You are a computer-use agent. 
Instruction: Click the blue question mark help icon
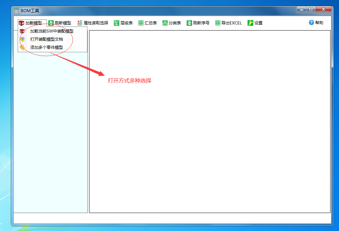(x=311, y=22)
